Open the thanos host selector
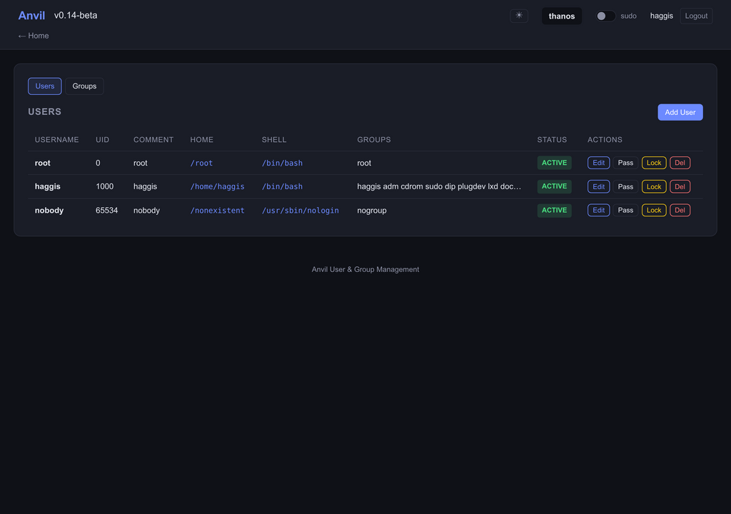 click(561, 16)
